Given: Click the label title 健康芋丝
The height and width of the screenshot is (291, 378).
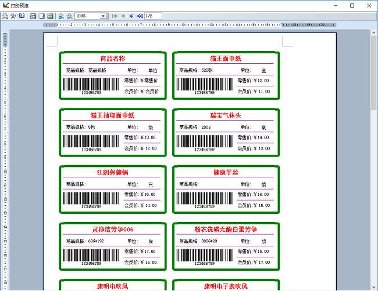Looking at the screenshot, I should click(226, 172).
